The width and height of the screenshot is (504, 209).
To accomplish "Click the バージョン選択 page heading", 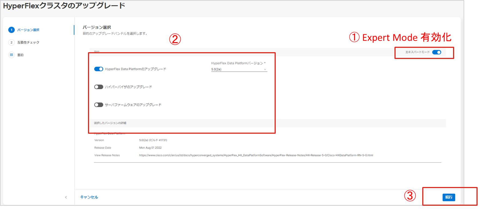I will [x=97, y=27].
